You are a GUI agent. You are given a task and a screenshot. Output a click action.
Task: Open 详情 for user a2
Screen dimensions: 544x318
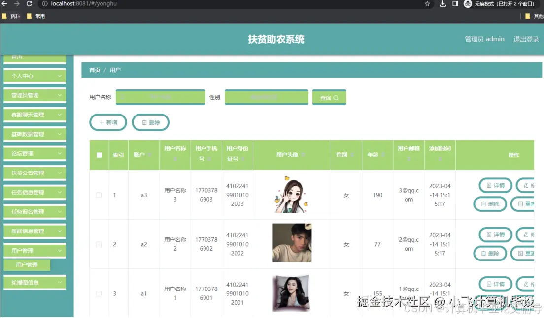pos(495,235)
